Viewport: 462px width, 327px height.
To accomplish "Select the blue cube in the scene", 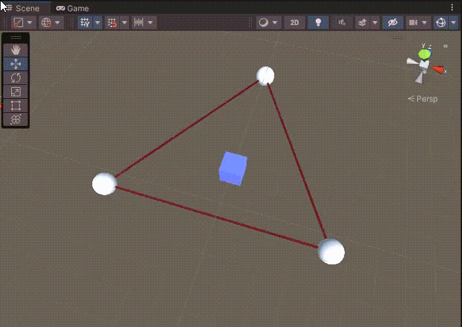I will point(233,169).
